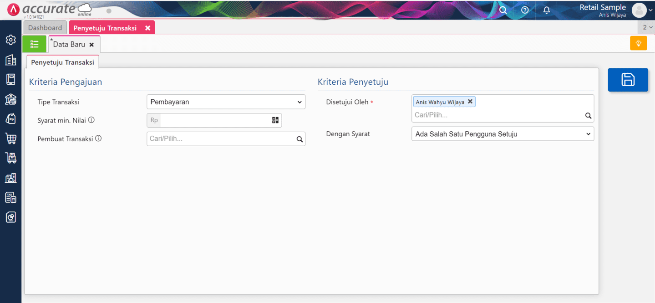655x303 pixels.
Task: Open the pie chart report module
Action: pyautogui.click(x=10, y=217)
